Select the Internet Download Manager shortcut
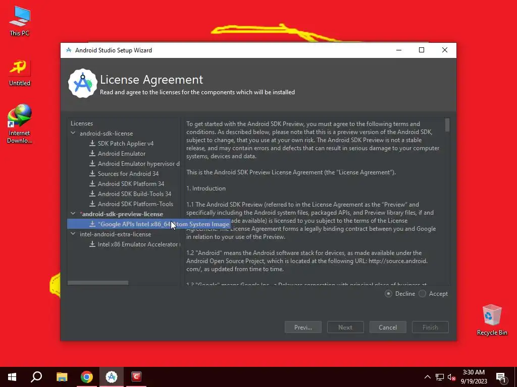 20,124
